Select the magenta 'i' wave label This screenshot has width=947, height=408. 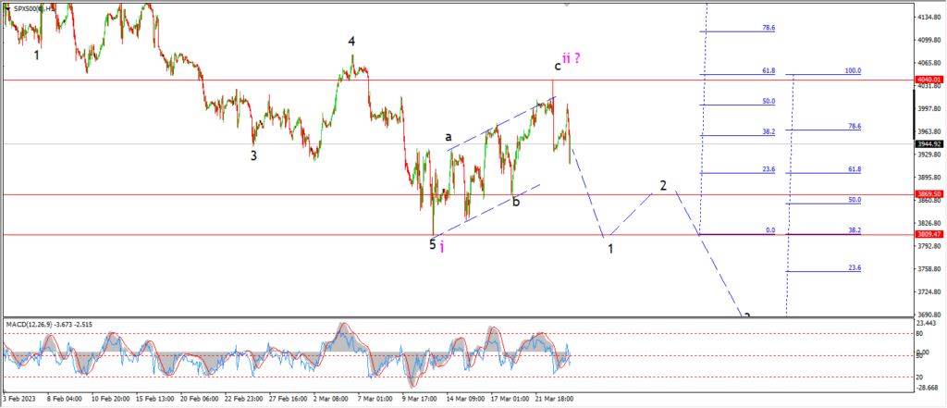tap(442, 247)
